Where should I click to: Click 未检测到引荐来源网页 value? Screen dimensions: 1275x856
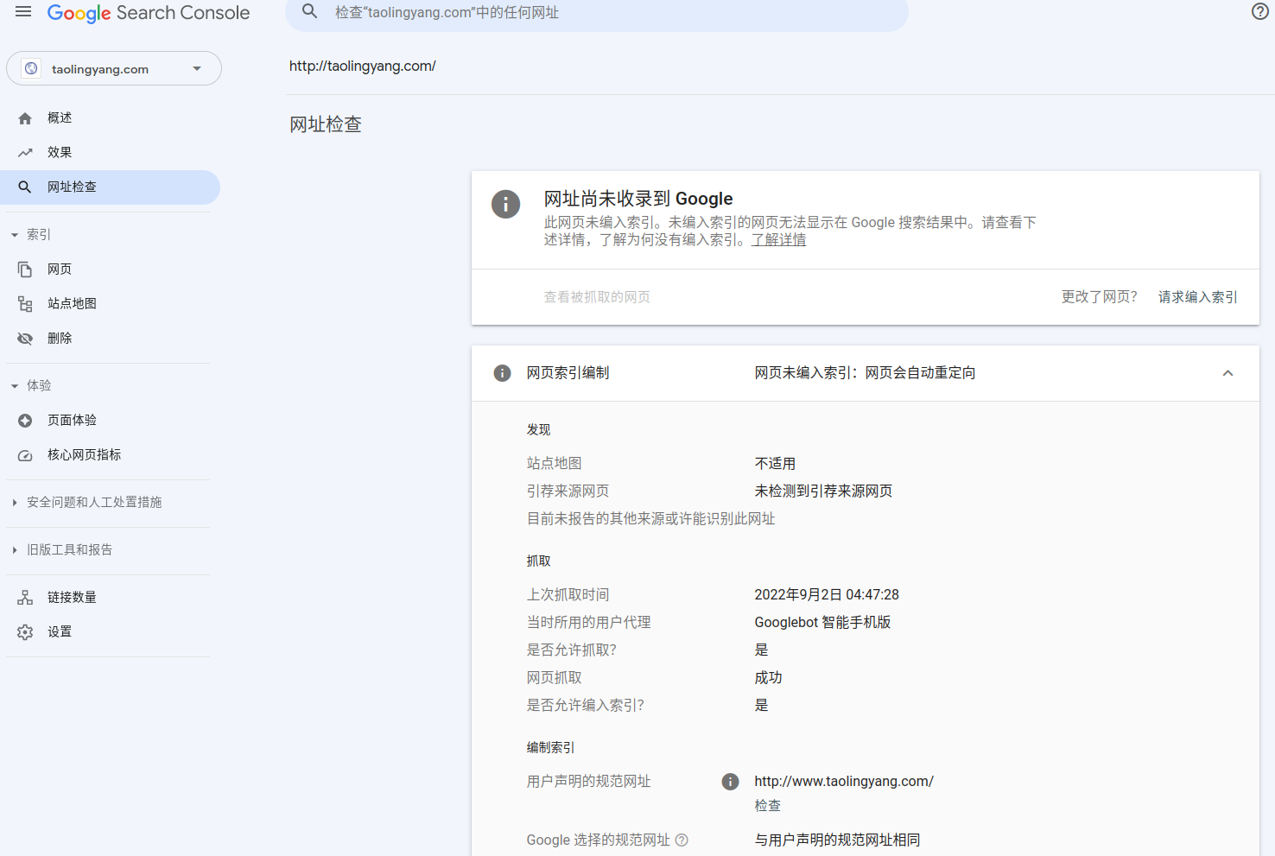point(823,491)
